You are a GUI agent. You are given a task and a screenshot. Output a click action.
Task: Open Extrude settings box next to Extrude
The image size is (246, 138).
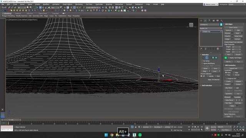point(232,33)
